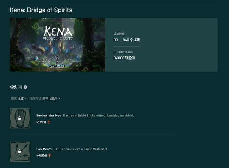This screenshot has height=168, width=229.
Task: Open the 排序方式 按字母顺序 sort dropdown
Action: coord(45,98)
